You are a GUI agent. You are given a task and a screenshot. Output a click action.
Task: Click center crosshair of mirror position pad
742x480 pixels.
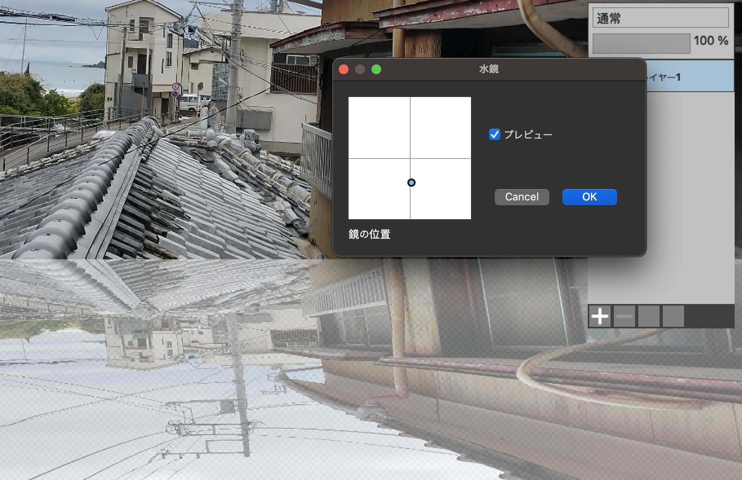pos(410,159)
